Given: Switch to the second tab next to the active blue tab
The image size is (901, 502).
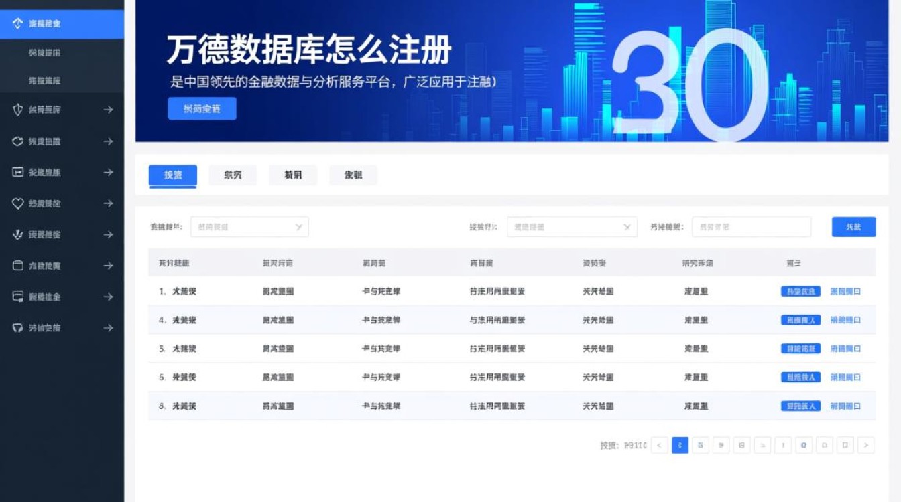Looking at the screenshot, I should [x=232, y=175].
